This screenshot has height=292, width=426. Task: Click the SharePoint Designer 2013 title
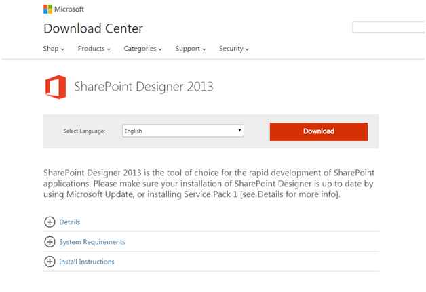144,87
